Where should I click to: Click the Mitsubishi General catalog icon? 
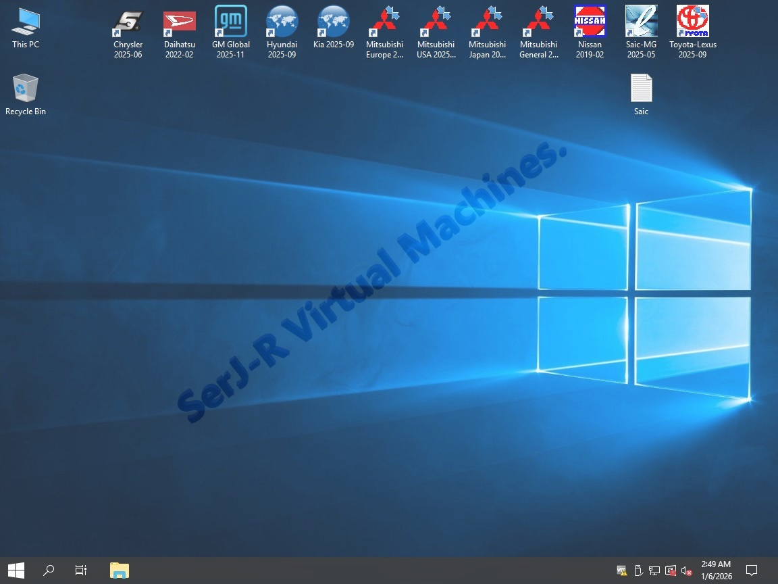pyautogui.click(x=538, y=22)
